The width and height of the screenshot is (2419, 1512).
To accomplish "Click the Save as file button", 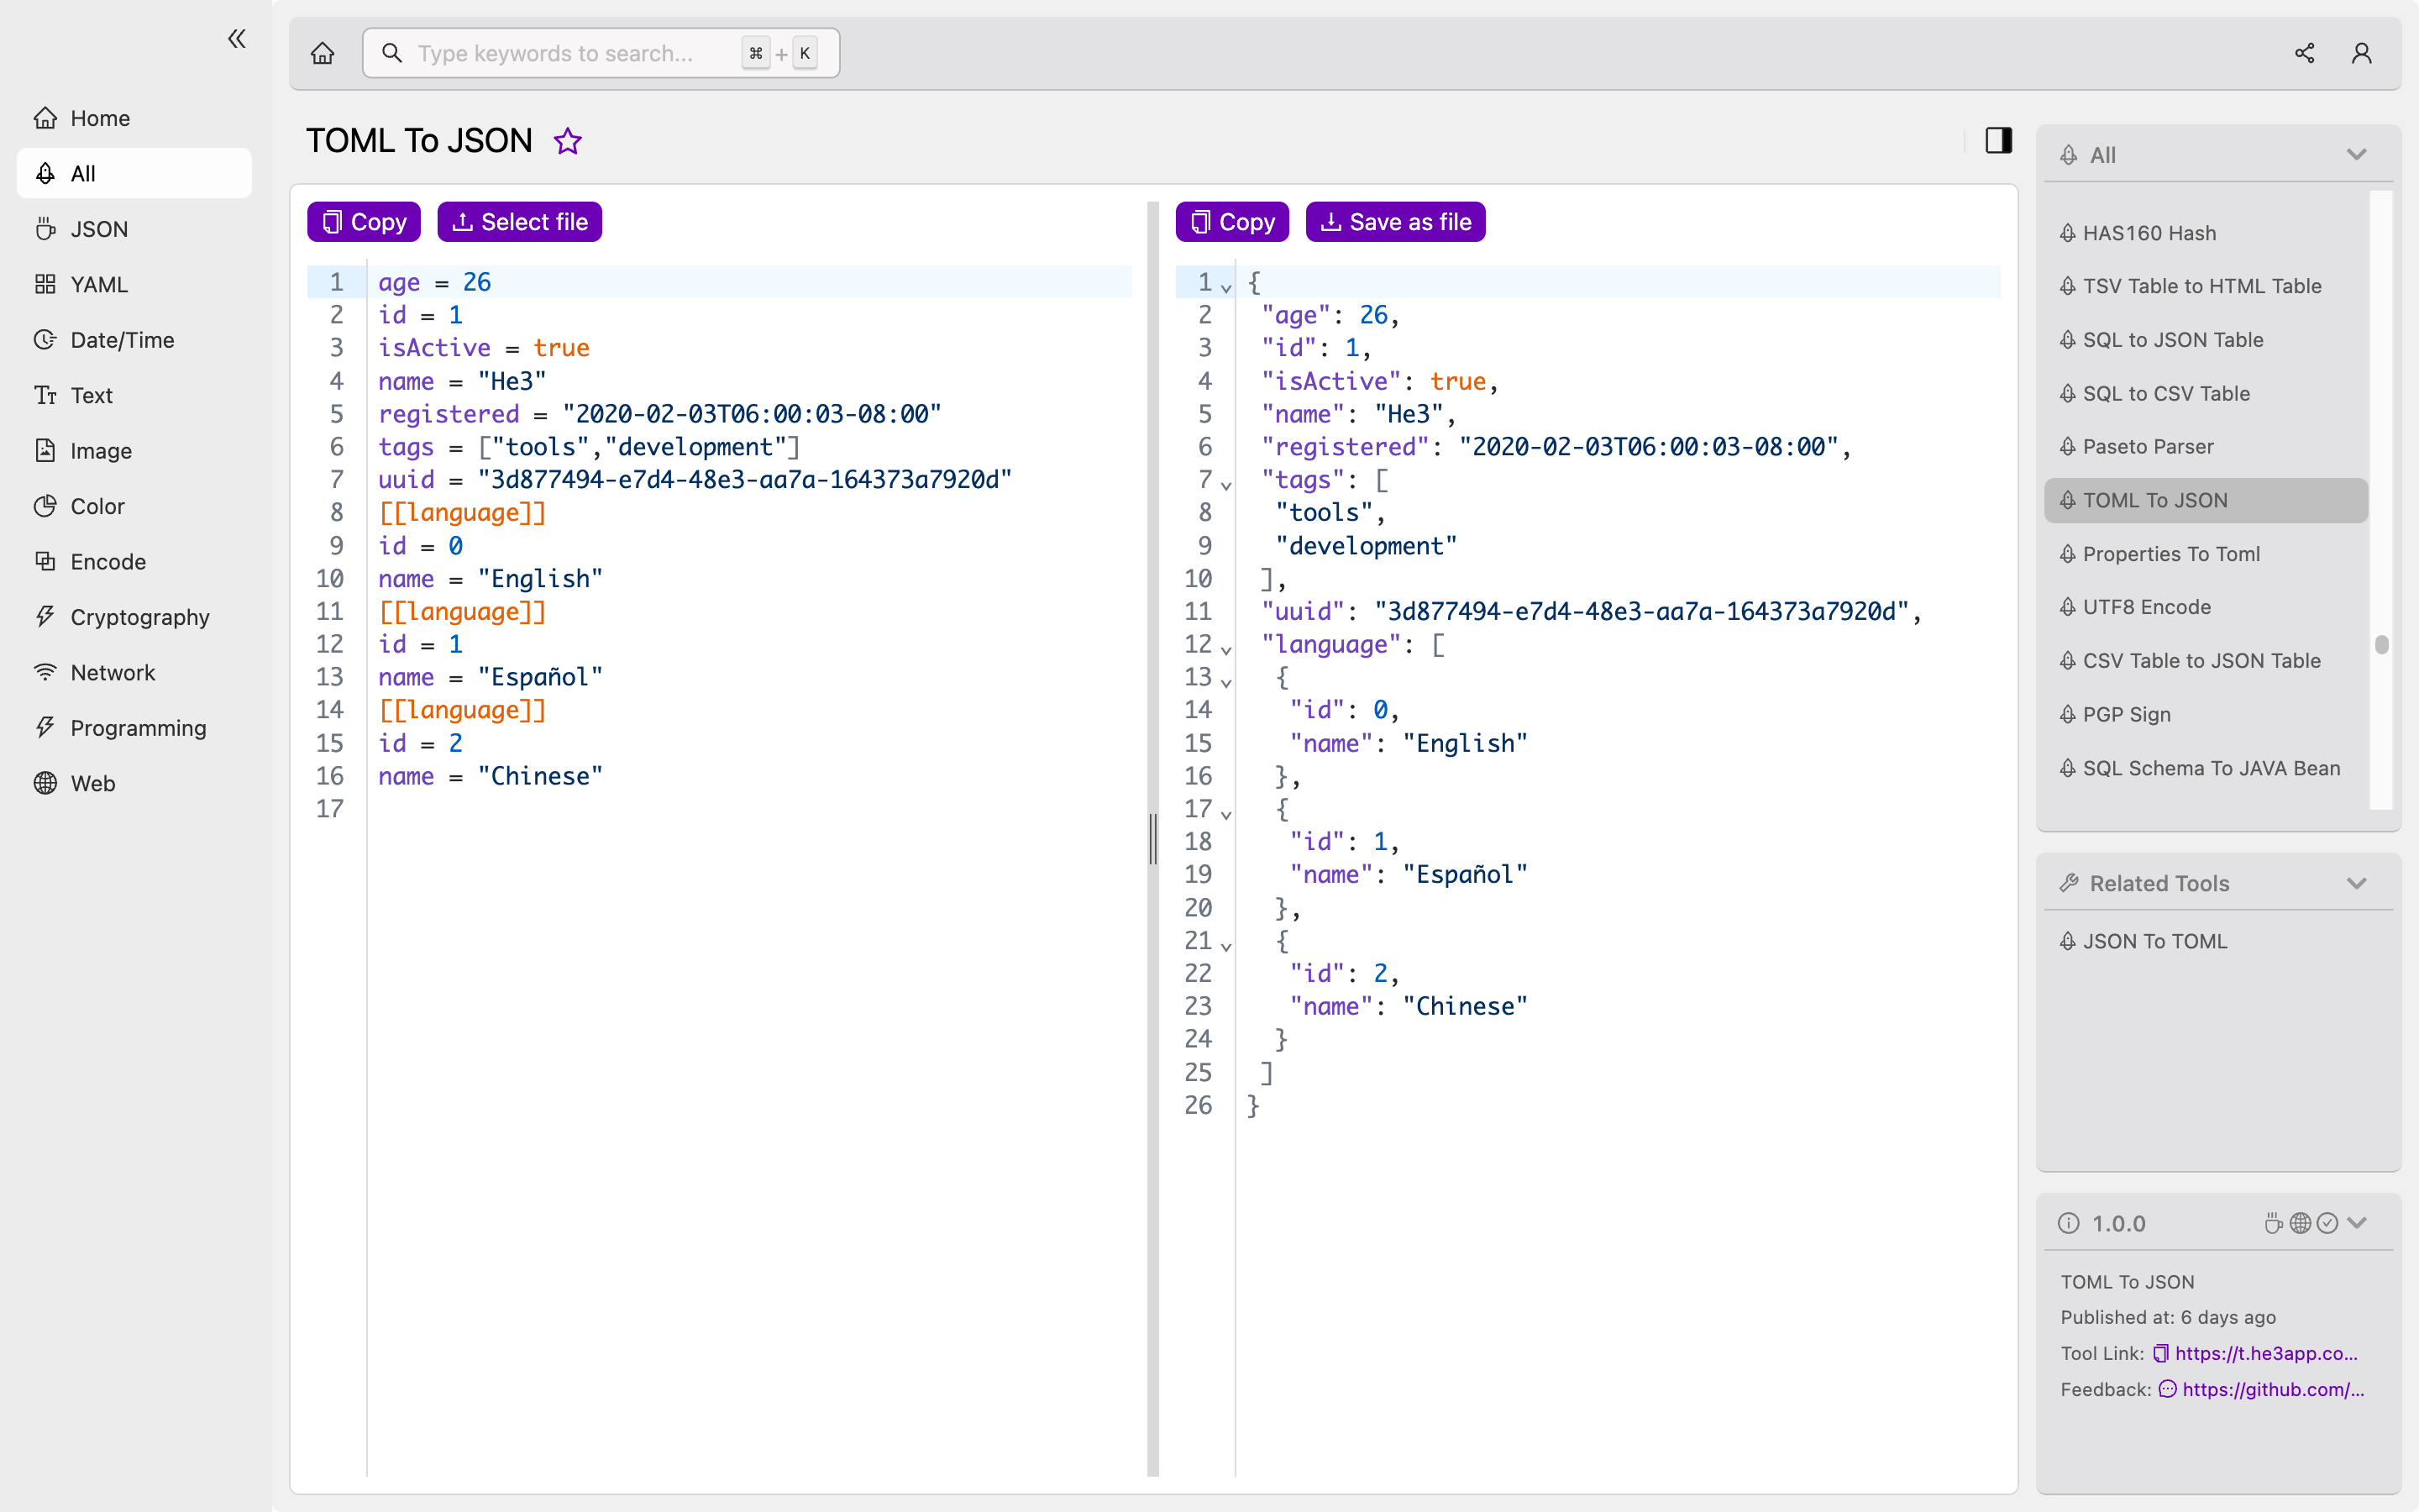I will [1395, 222].
